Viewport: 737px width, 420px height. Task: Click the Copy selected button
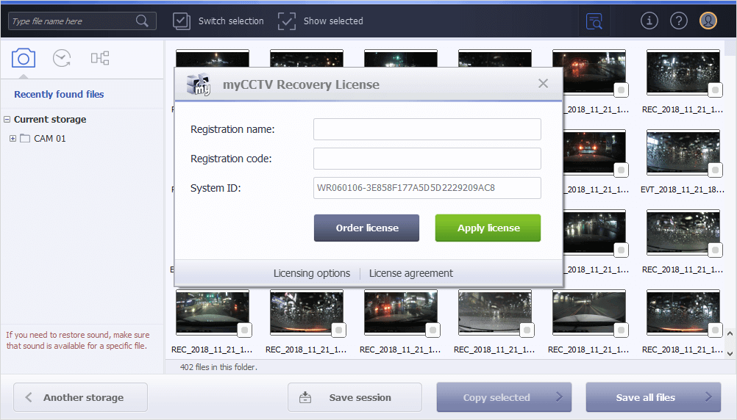coord(505,397)
